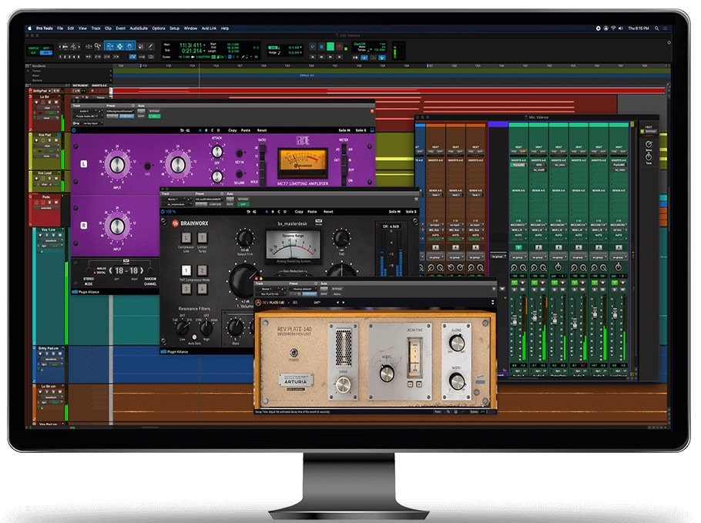Open MC77 plugin preset dropdown
Screen dimensions: 701x523
120,111
